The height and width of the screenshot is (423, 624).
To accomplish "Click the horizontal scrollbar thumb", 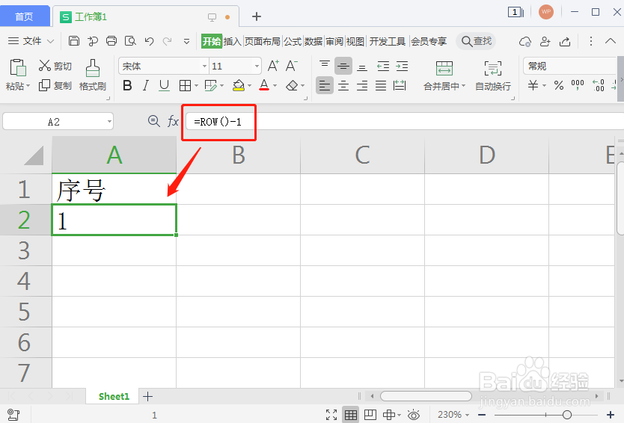I will pos(426,396).
